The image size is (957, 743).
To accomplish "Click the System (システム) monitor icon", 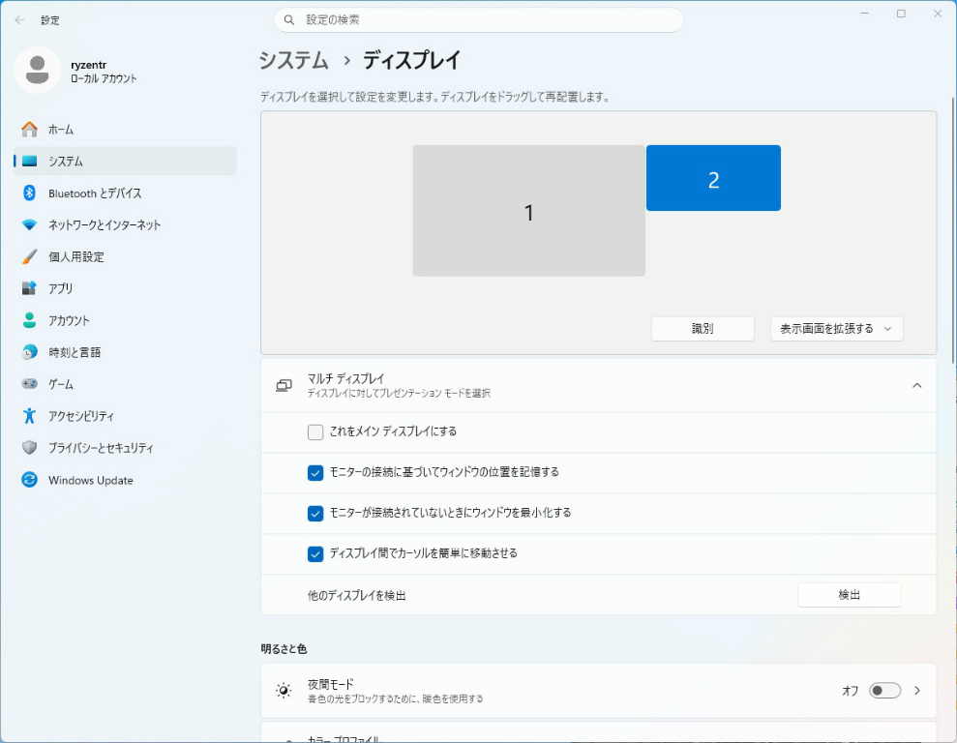I will 29,161.
